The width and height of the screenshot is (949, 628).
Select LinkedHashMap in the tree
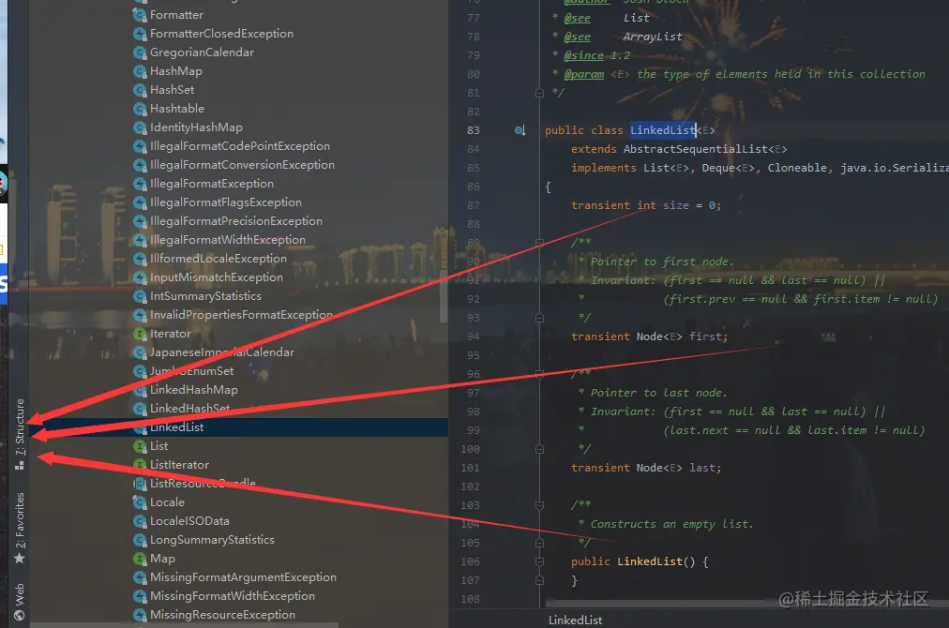[x=194, y=390]
